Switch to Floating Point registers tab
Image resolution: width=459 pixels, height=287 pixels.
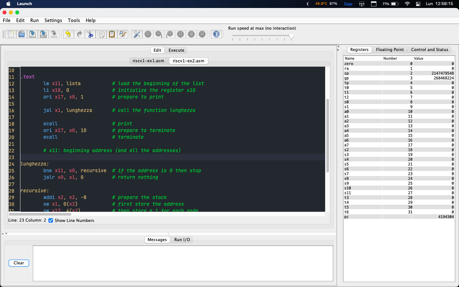click(390, 50)
